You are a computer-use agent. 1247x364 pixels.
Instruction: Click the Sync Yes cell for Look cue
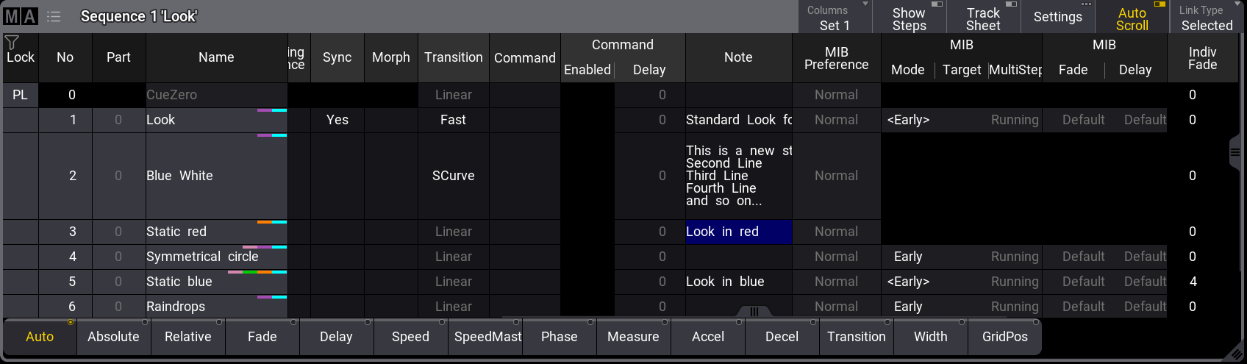[x=337, y=120]
